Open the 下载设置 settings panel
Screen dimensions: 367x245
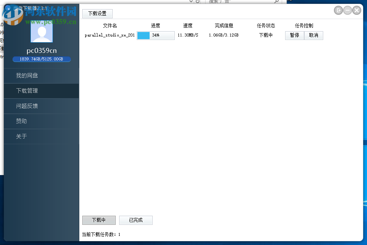[x=98, y=13]
